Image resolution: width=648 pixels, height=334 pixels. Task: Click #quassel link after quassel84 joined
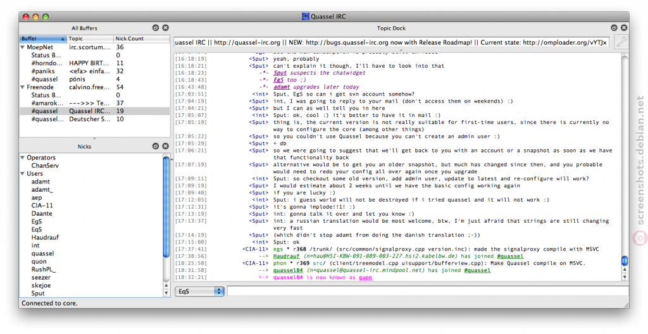tap(477, 270)
